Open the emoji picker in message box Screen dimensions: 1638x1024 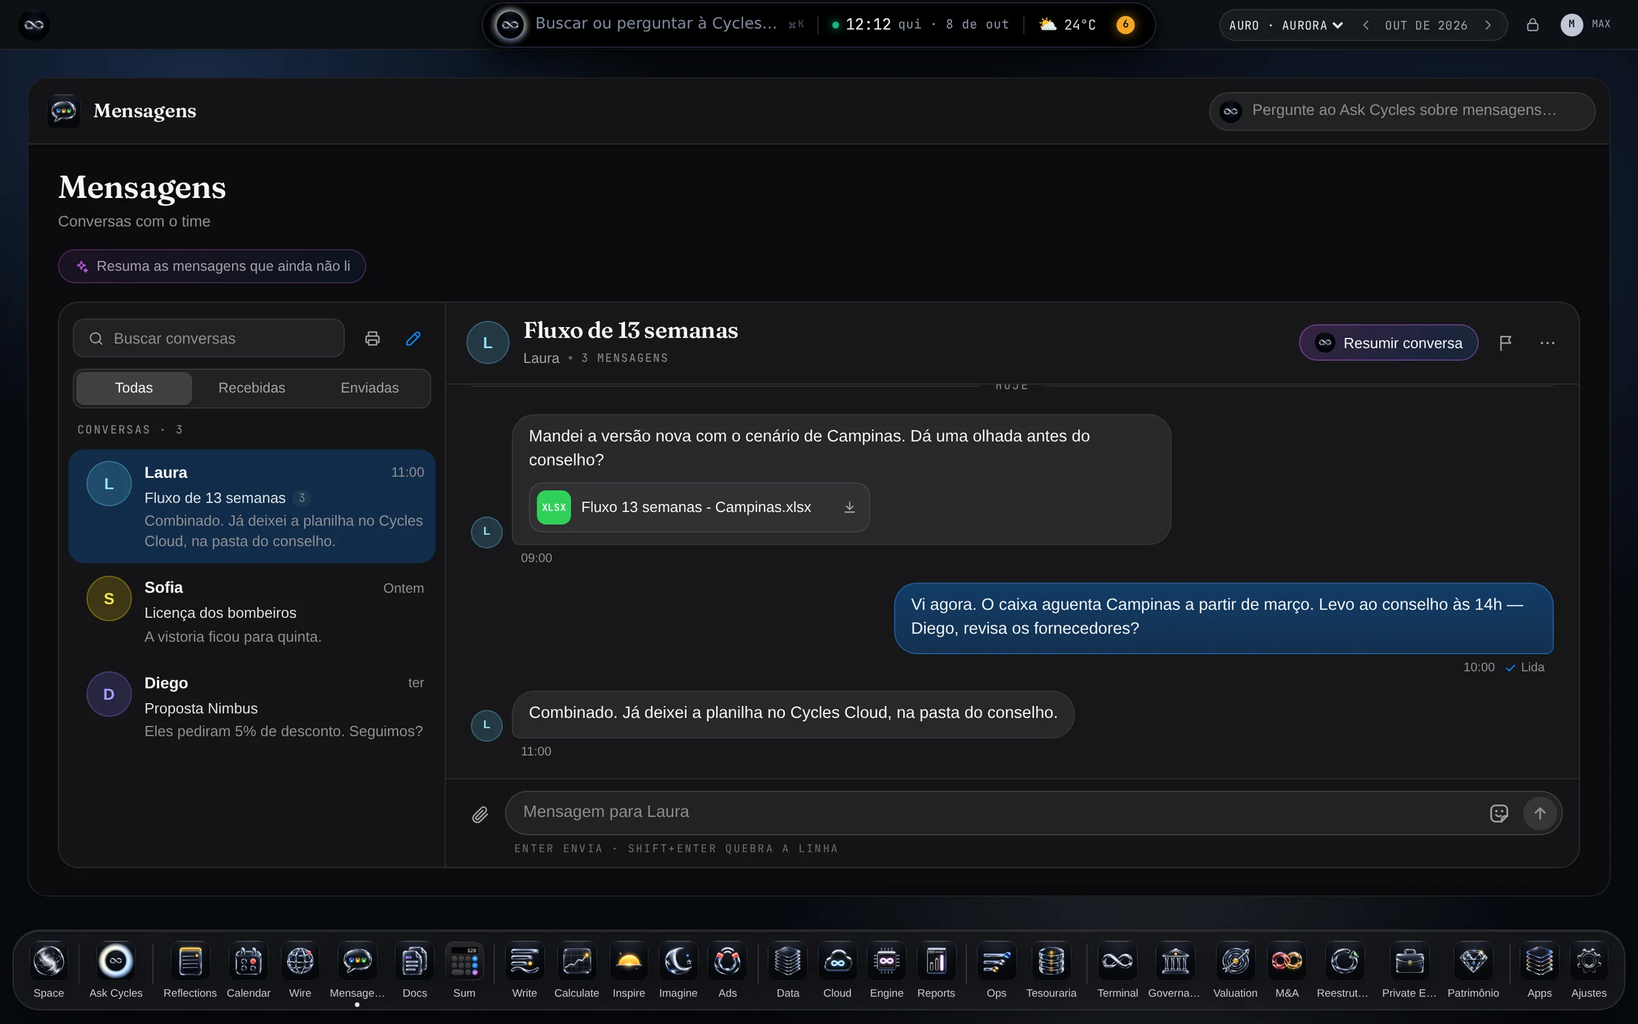[x=1498, y=813]
